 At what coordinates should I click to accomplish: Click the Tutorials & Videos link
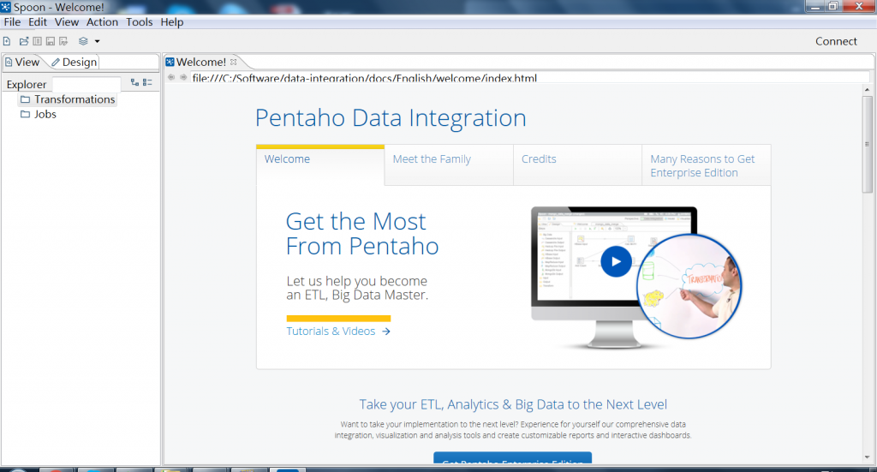point(338,331)
